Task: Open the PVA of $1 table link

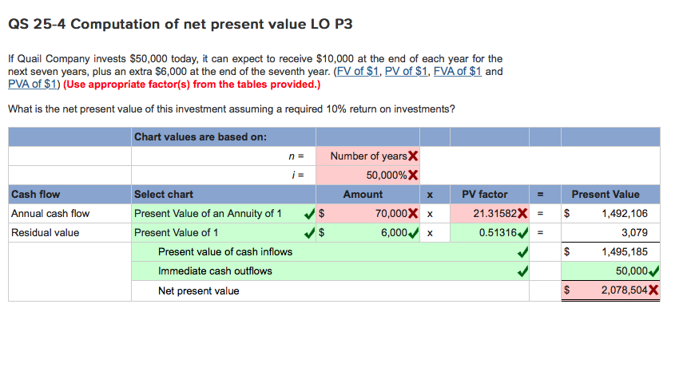Action: [x=33, y=84]
